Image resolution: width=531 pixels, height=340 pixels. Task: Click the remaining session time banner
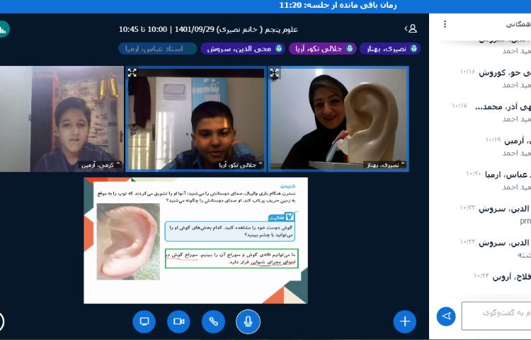click(x=338, y=6)
